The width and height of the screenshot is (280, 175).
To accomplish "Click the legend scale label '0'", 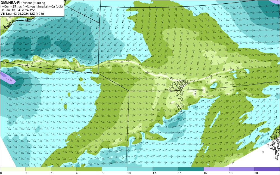I will pyautogui.click(x=1, y=173).
